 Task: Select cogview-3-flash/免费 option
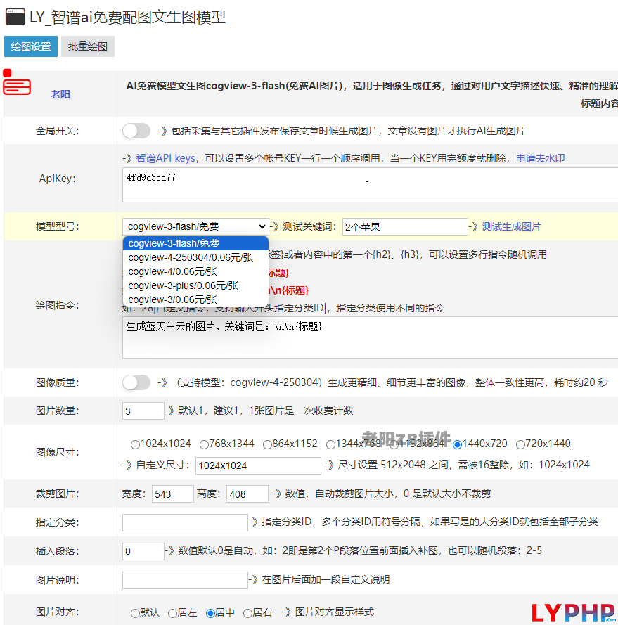point(195,243)
